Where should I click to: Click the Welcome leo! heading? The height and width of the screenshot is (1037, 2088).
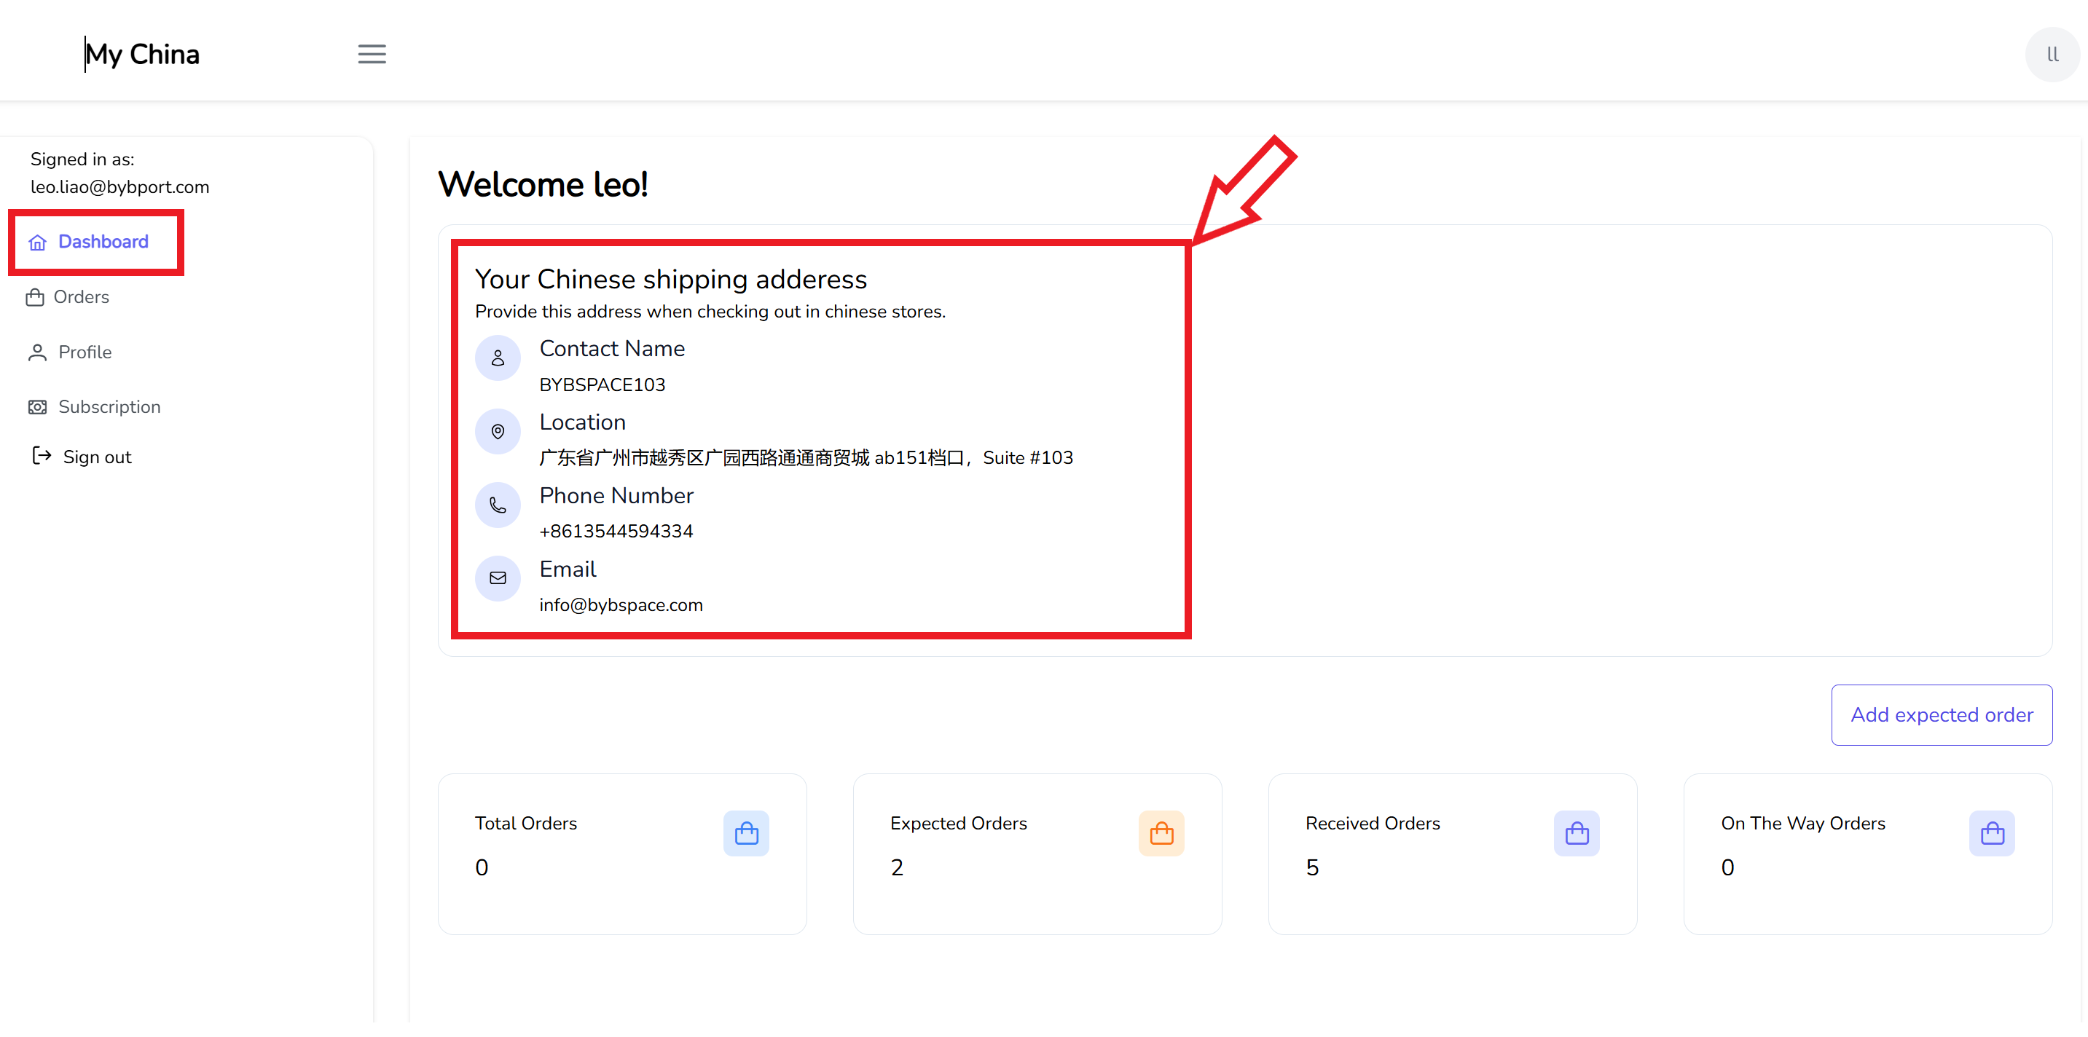point(543,185)
